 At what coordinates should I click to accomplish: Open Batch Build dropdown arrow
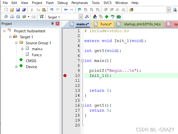(x=28, y=17)
